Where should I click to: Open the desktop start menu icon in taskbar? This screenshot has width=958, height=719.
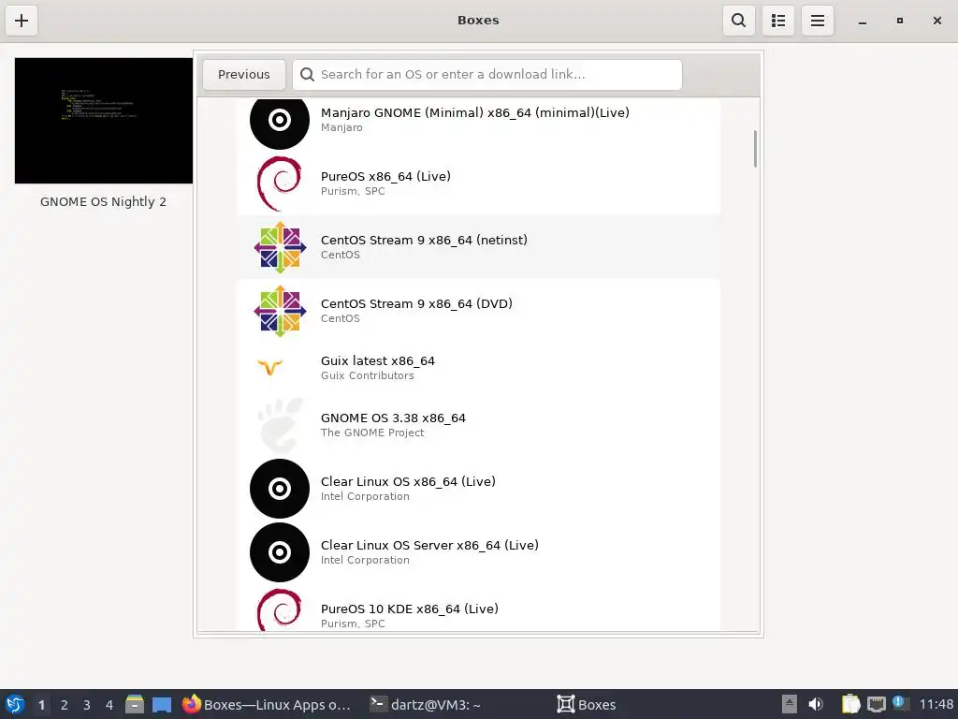[15, 704]
